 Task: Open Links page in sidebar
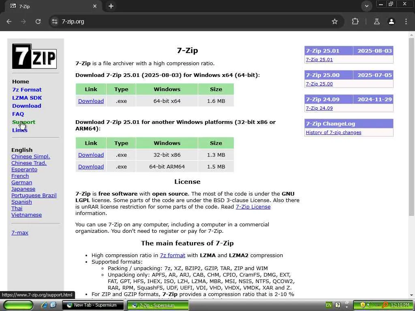[x=19, y=130]
